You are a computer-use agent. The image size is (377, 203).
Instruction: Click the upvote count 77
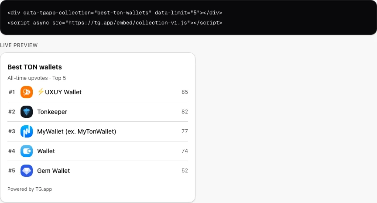185,131
